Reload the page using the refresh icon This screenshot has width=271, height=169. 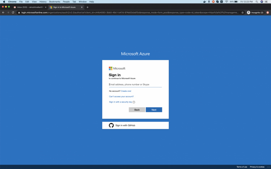coord(13,12)
